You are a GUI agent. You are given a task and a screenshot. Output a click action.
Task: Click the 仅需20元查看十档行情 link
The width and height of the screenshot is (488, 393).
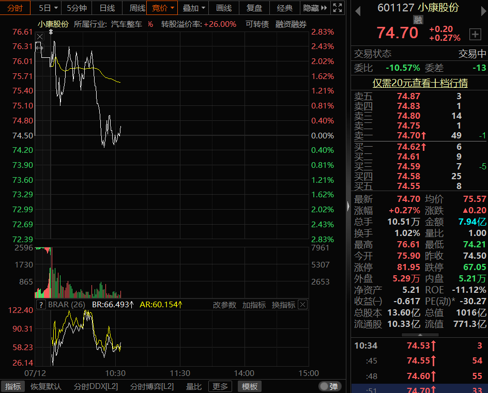click(420, 83)
